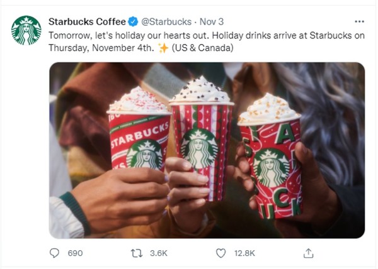Open the Starbucks siren profile avatar

coord(26,30)
